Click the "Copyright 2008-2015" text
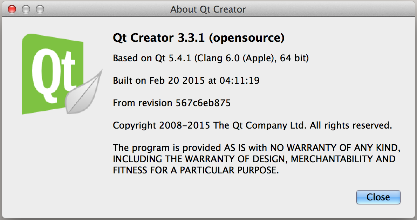This screenshot has width=417, height=220. point(162,125)
